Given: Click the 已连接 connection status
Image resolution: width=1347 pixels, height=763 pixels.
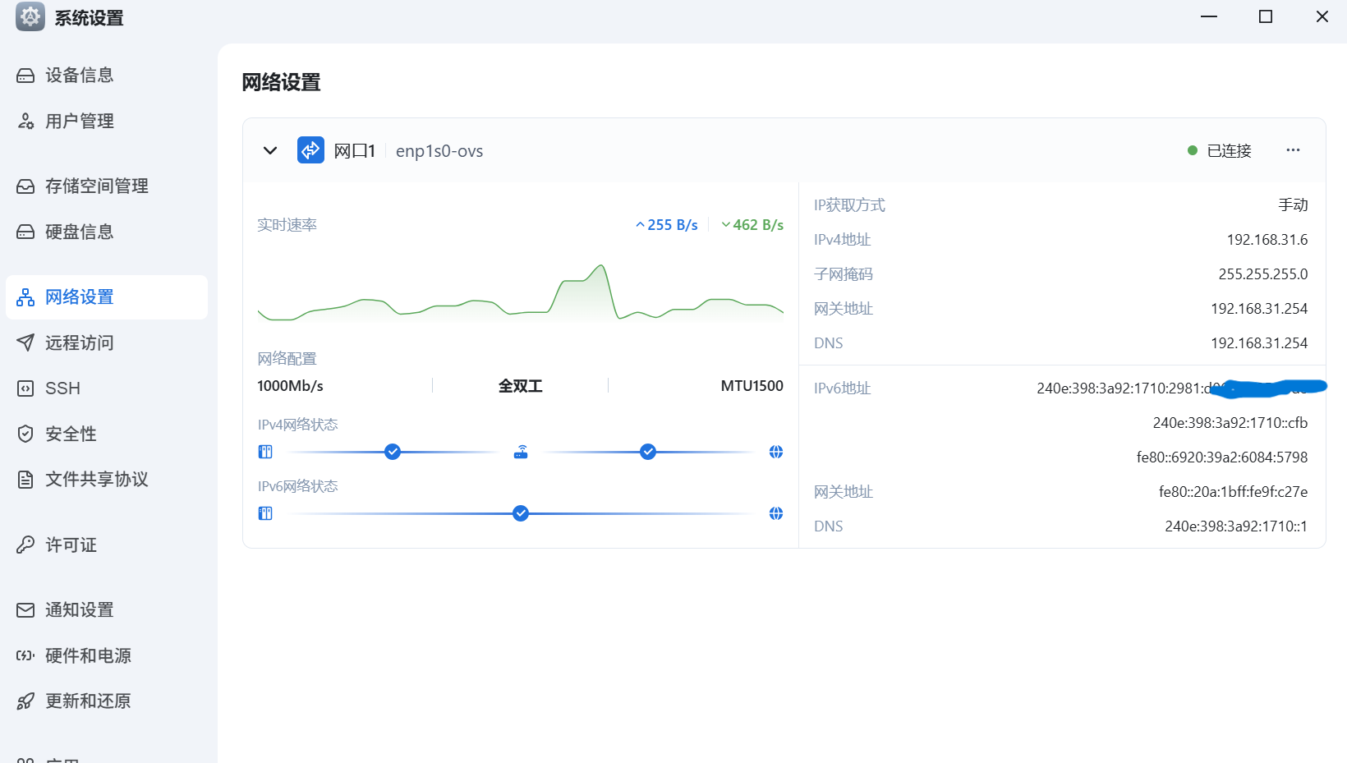Looking at the screenshot, I should [x=1230, y=150].
